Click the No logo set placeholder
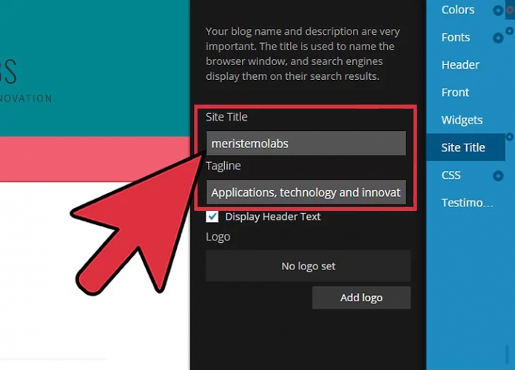 (308, 266)
